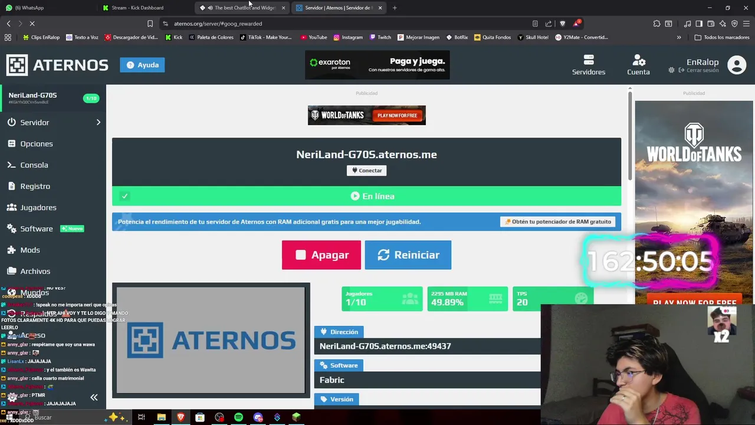The width and height of the screenshot is (755, 425).
Task: Click the small World of Tanks banner
Action: (367, 115)
